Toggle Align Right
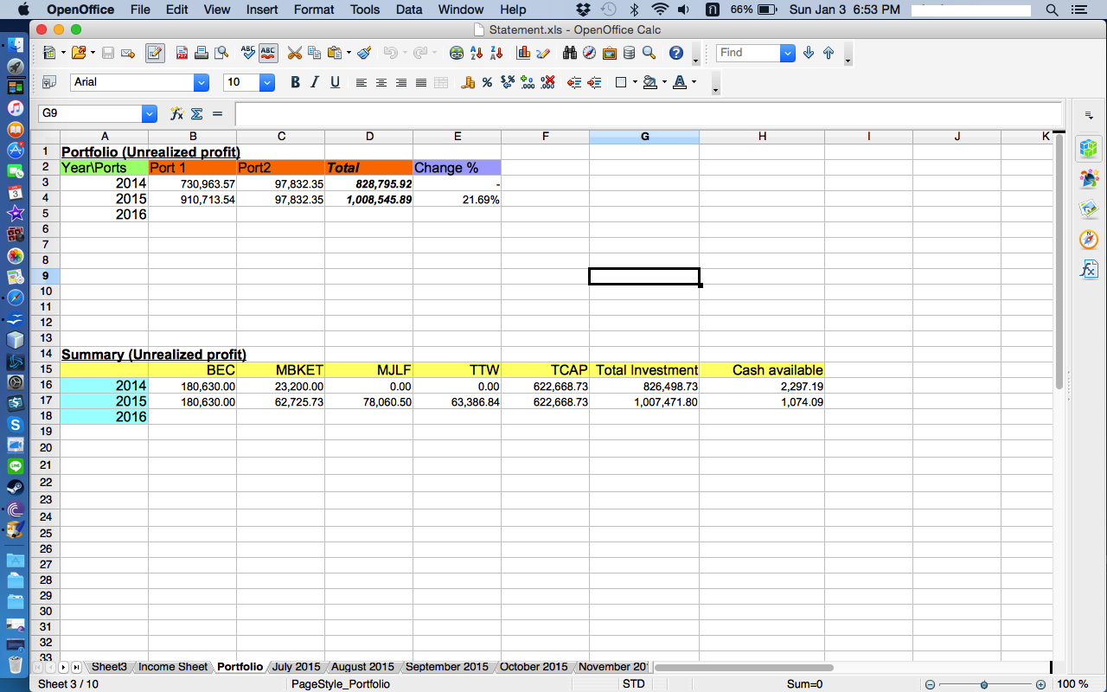Screen dimensions: 1107x692 pyautogui.click(x=400, y=82)
